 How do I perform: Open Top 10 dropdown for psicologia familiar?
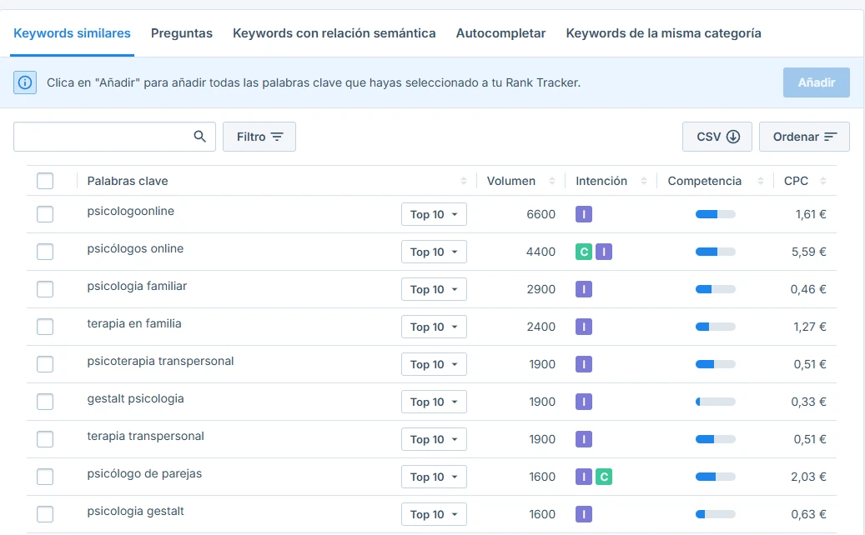(434, 289)
